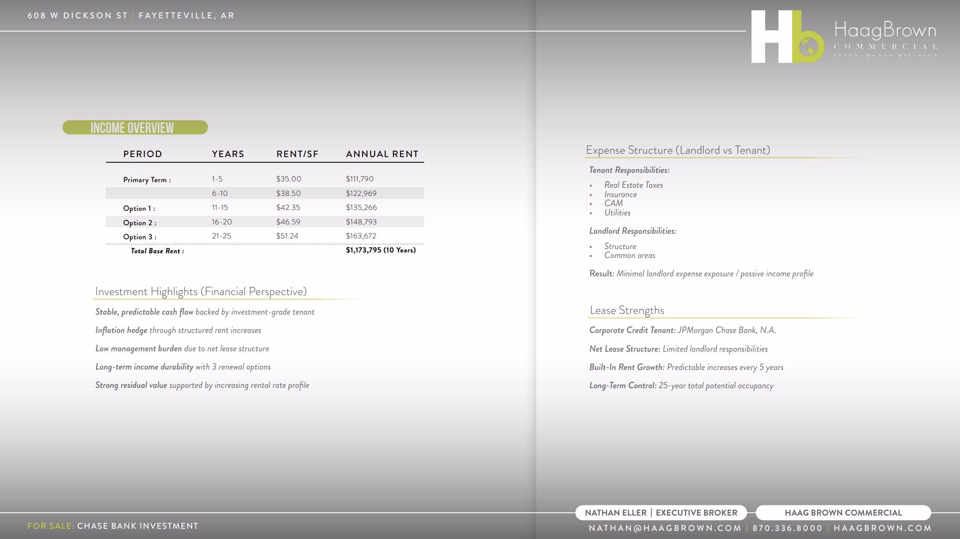Select the Income Overview green header badge

(x=135, y=127)
